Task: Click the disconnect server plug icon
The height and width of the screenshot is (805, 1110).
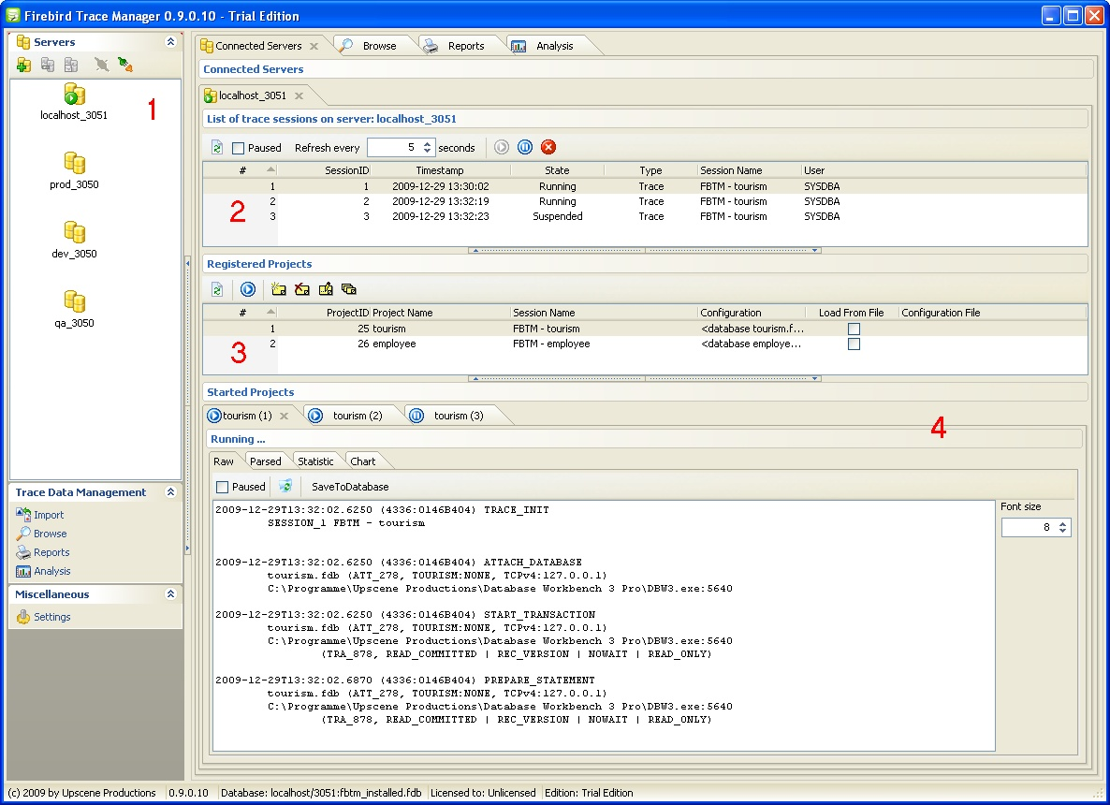Action: [102, 66]
